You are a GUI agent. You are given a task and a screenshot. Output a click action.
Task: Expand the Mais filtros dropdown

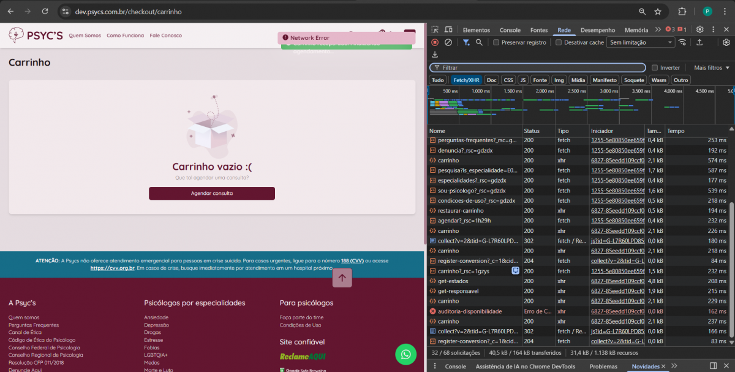coord(712,67)
